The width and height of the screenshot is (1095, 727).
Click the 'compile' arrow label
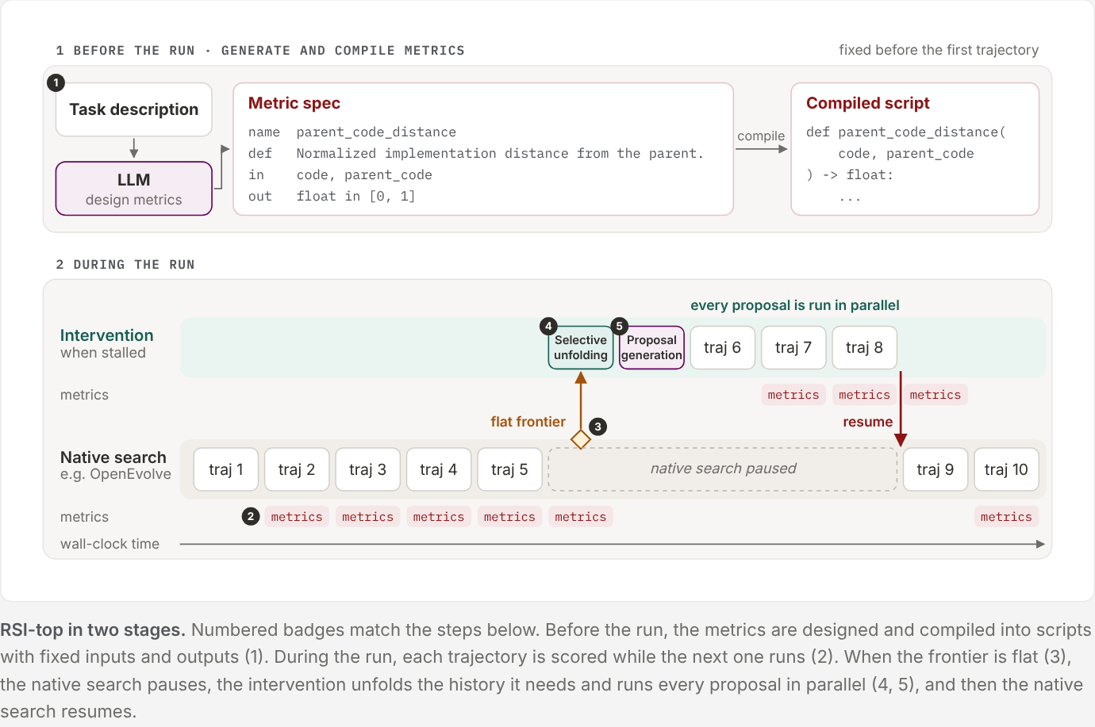point(760,136)
